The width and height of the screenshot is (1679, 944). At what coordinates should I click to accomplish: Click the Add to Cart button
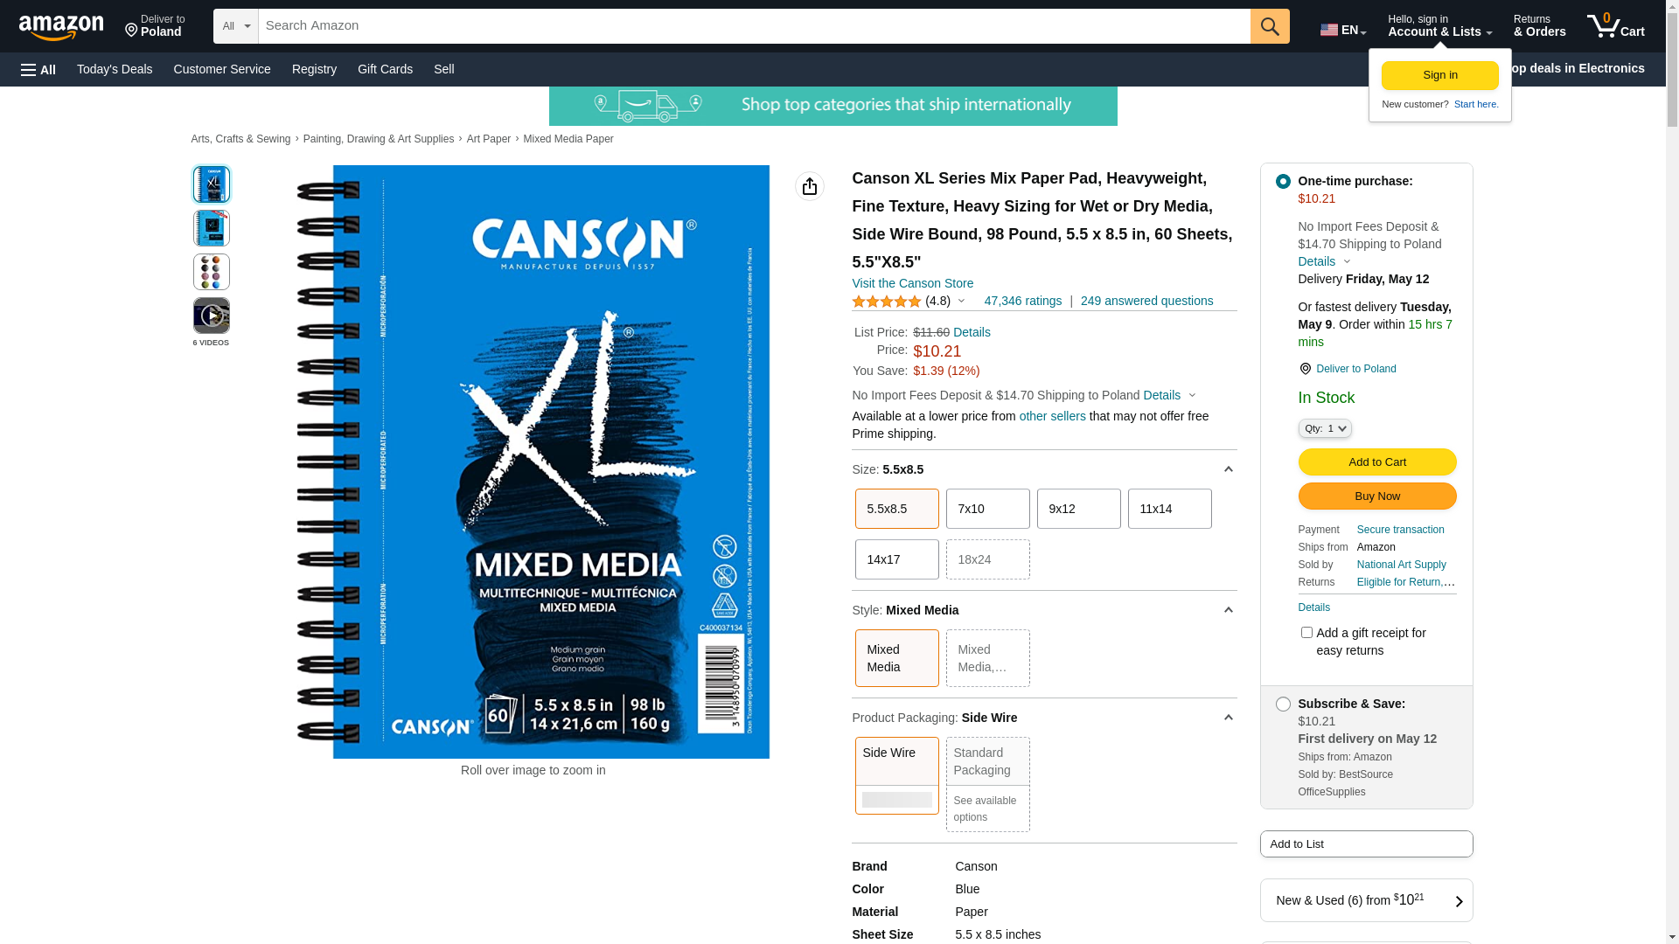(x=1377, y=462)
